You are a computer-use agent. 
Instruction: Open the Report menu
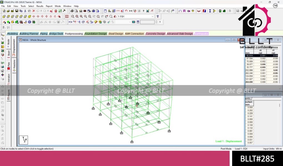[x=49, y=6]
